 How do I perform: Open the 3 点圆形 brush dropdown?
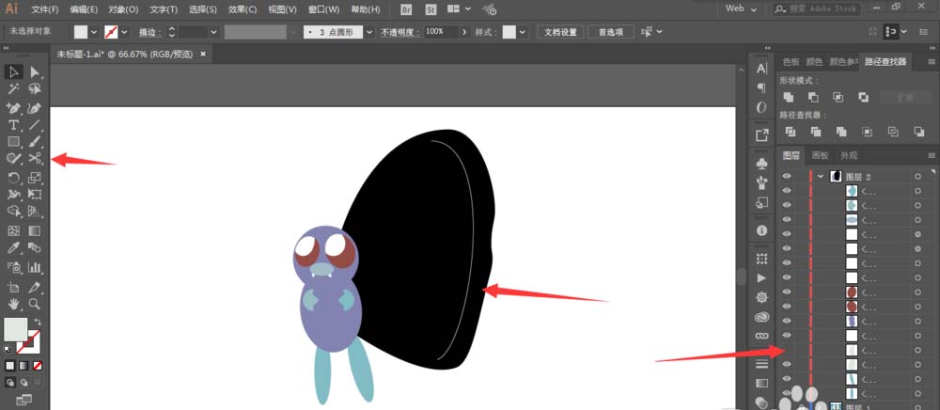[x=369, y=32]
